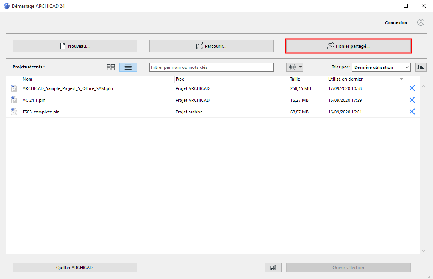
Task: Sort by the Nom column header
Action: (x=98, y=79)
